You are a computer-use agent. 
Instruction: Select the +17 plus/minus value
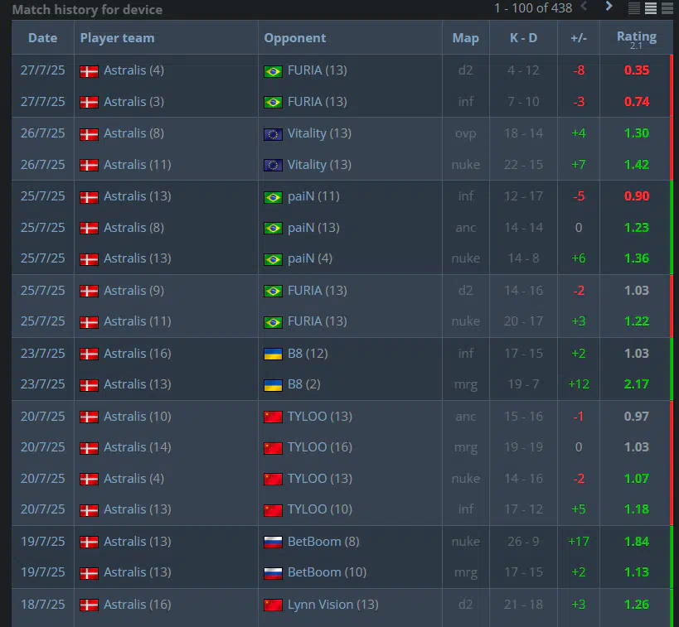click(579, 542)
